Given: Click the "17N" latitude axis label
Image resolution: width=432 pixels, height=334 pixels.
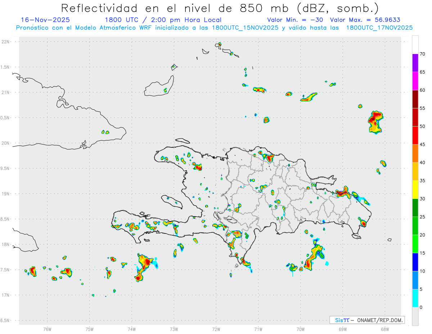Looking at the screenshot, I should tap(6, 295).
